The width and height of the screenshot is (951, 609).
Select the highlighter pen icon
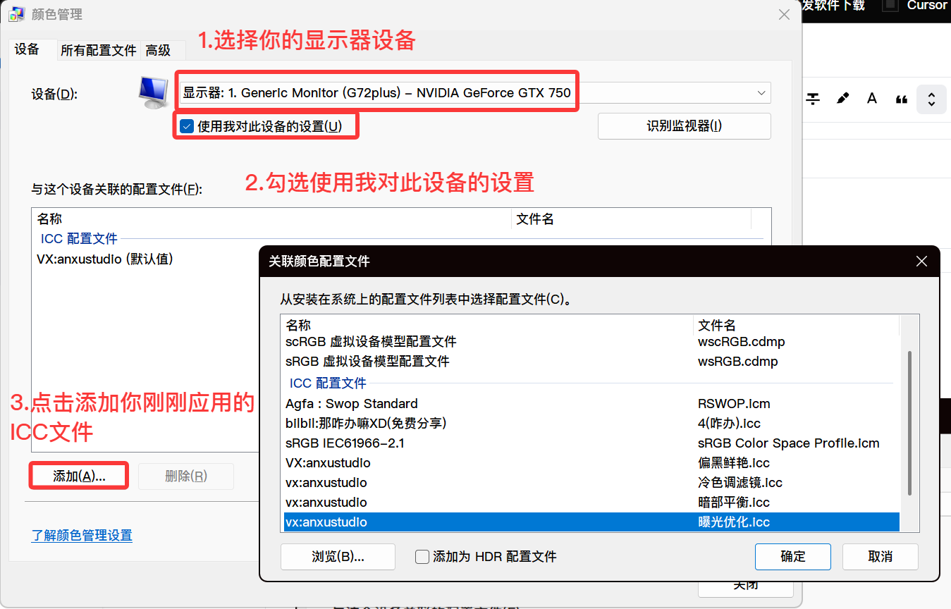[x=842, y=99]
